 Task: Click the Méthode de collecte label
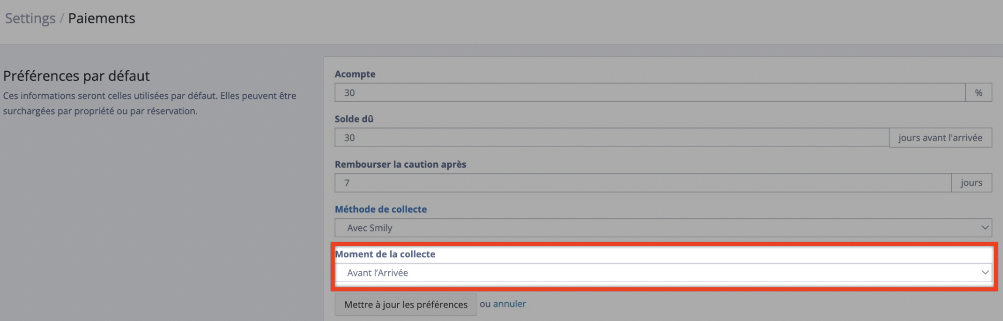coord(381,209)
